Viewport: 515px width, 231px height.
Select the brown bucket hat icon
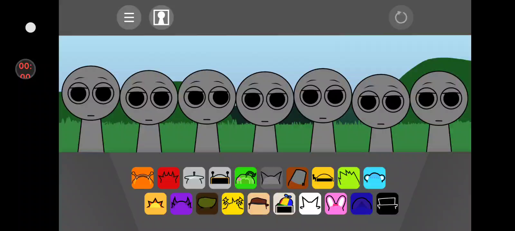point(297,178)
